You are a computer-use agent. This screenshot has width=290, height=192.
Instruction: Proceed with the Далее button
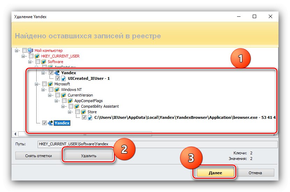(215, 173)
